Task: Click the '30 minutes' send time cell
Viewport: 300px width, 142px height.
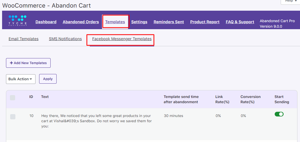Action: (173, 116)
